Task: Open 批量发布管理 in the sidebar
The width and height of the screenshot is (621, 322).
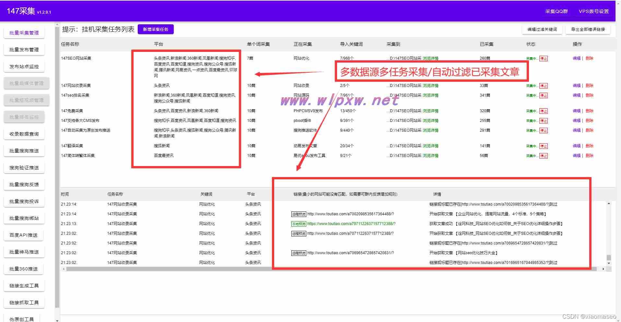Action: (24, 50)
